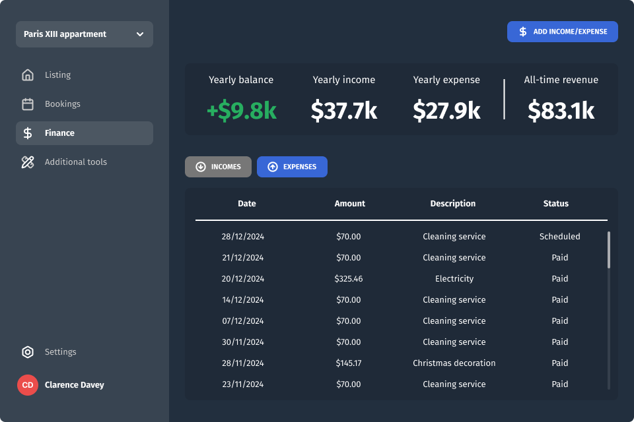Click the dollar icon in Add Income/Expense

point(523,32)
